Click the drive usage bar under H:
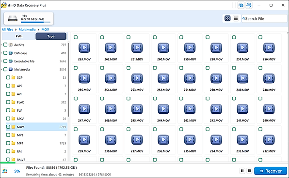The image size is (289, 178). point(35,22)
